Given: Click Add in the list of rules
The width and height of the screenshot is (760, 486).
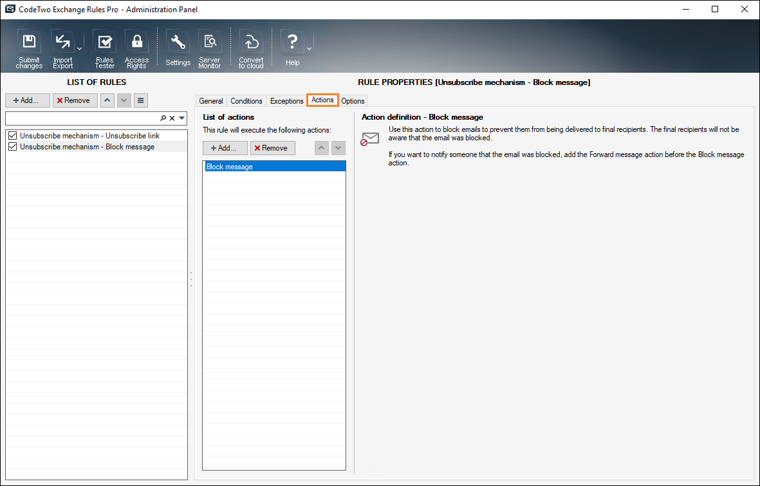Looking at the screenshot, I should tap(28, 100).
